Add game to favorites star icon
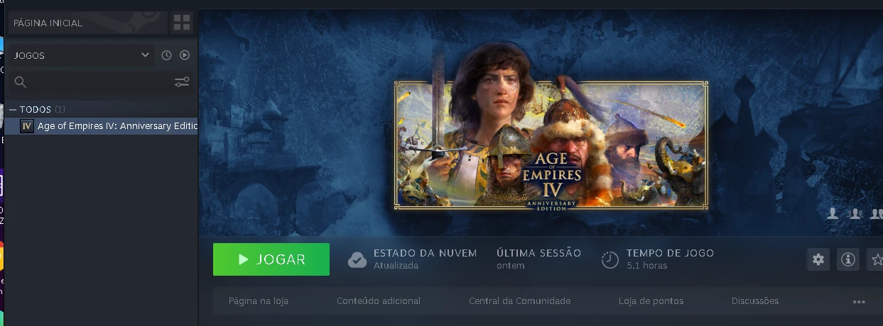 [x=875, y=259]
